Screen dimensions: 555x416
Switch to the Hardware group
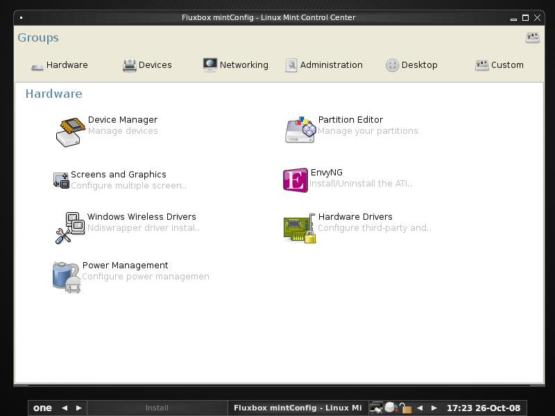[60, 65]
